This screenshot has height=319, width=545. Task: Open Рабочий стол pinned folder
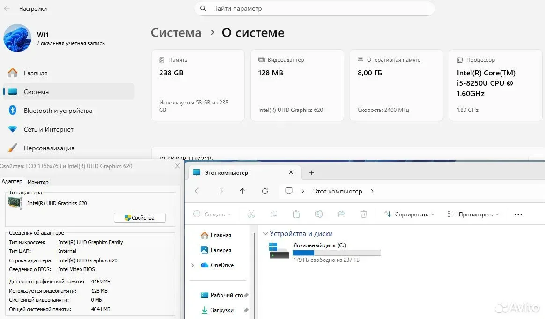(x=222, y=295)
